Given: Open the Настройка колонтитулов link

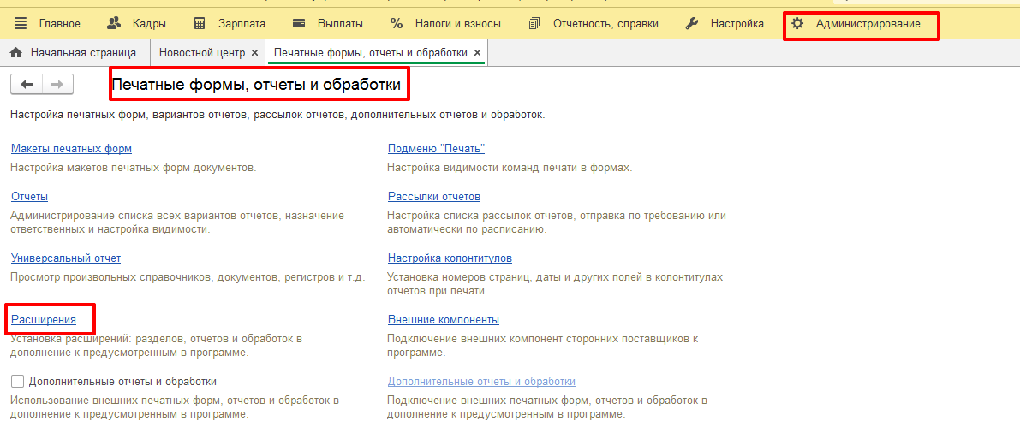Looking at the screenshot, I should 450,258.
